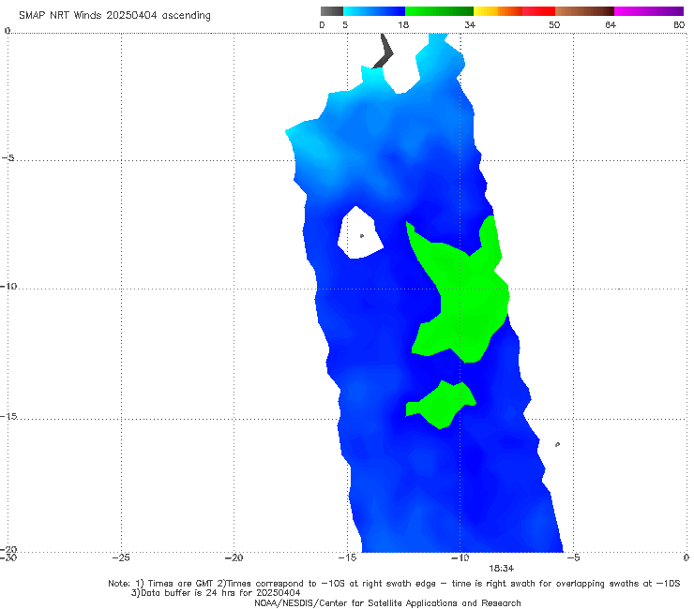The image size is (694, 609).
Task: Click the longitude axis label '-25'
Action: [121, 557]
